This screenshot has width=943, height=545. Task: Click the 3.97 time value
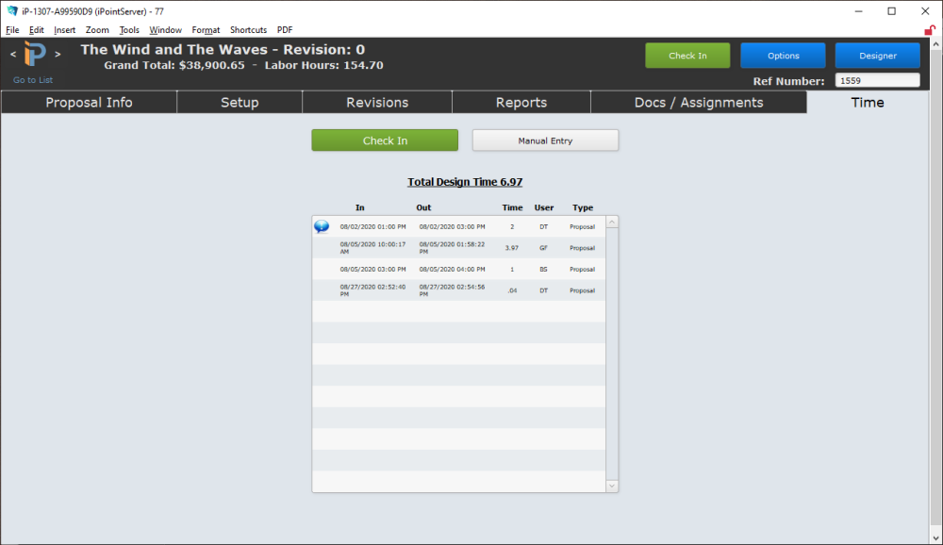point(512,248)
